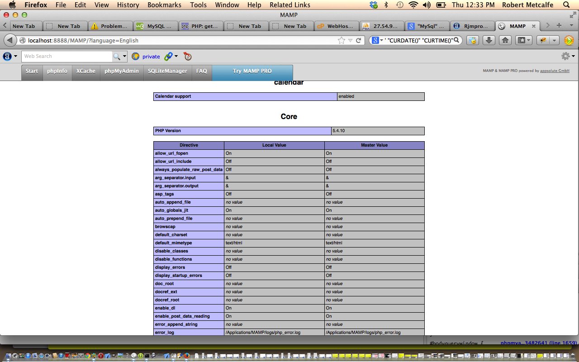The width and height of the screenshot is (579, 362).
Task: Click the site globe icon in URL bar
Action: pos(23,40)
